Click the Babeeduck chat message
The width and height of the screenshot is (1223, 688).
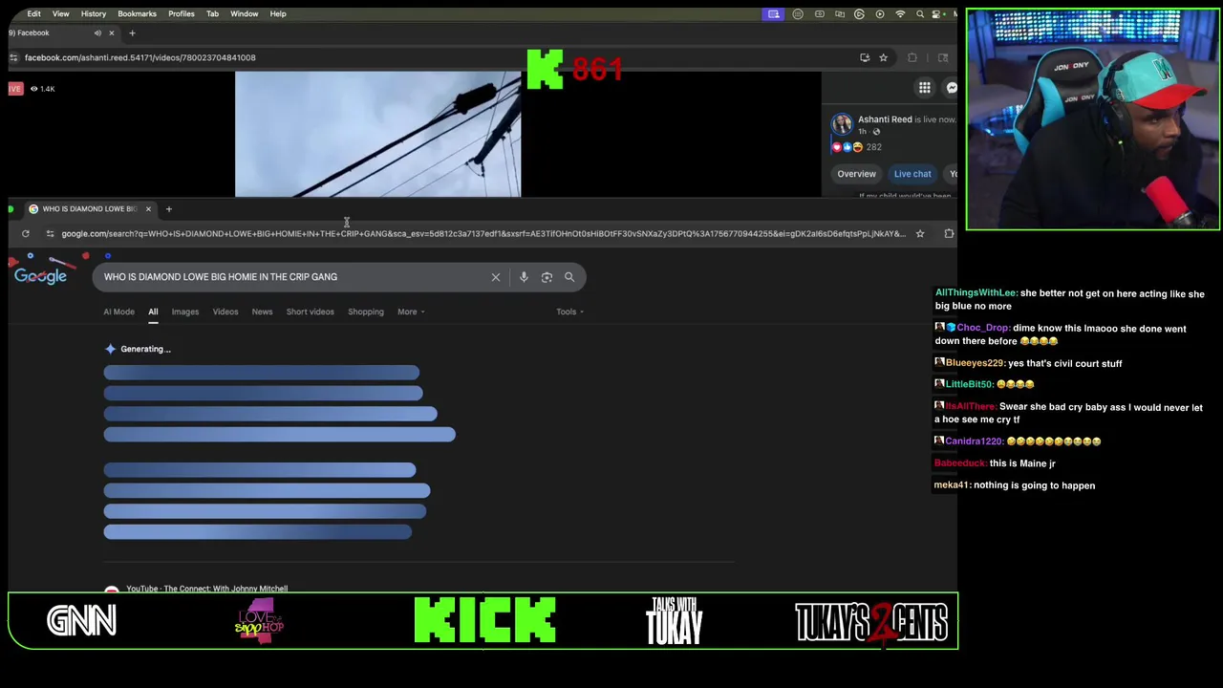click(x=995, y=463)
